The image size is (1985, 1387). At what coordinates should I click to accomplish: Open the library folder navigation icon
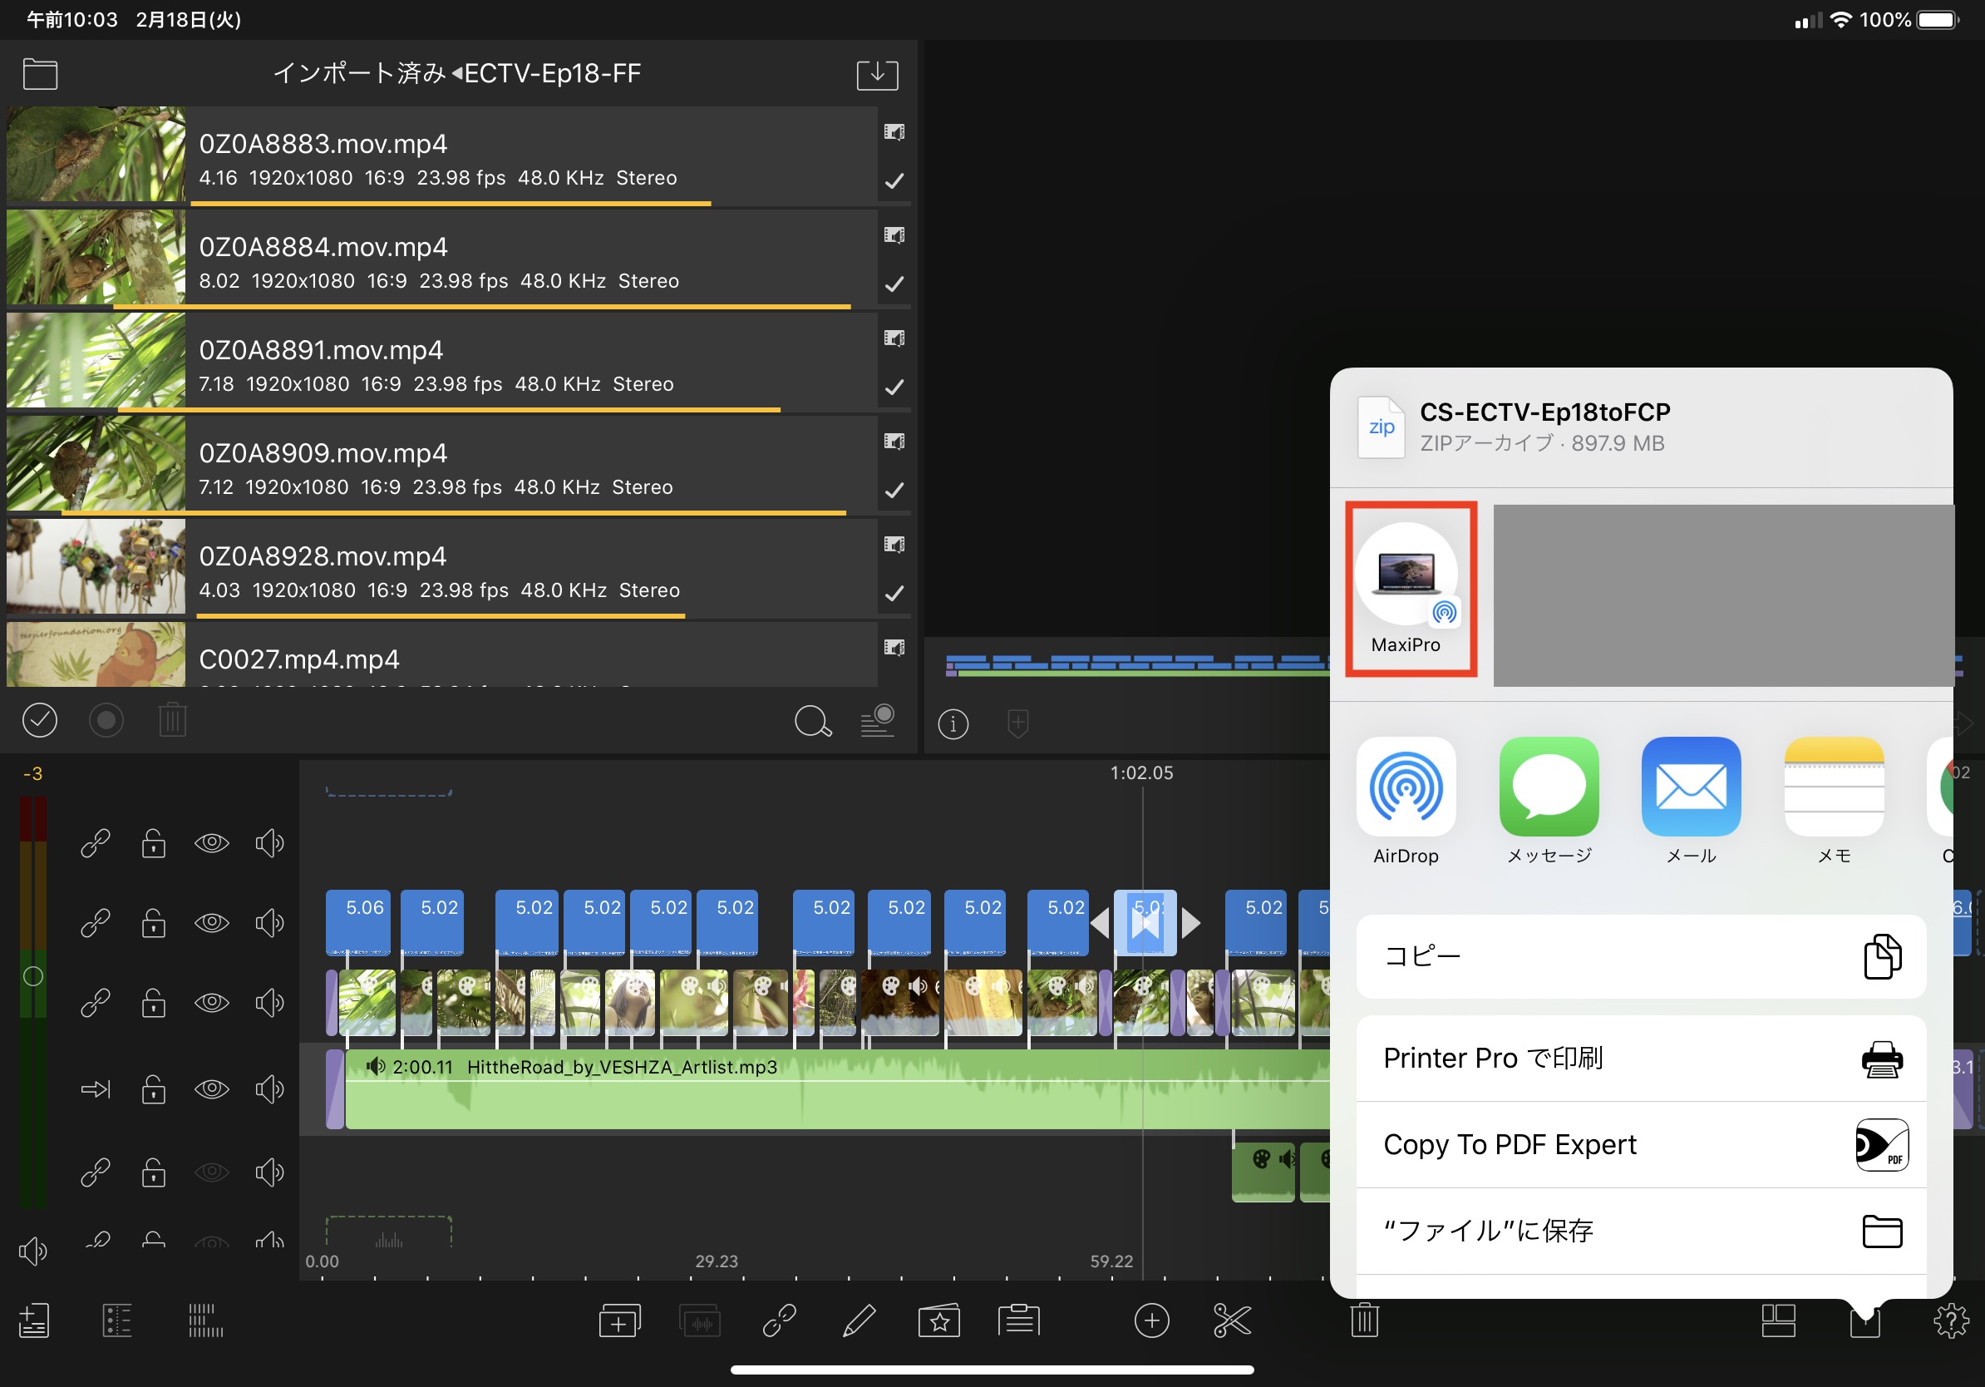(x=40, y=74)
